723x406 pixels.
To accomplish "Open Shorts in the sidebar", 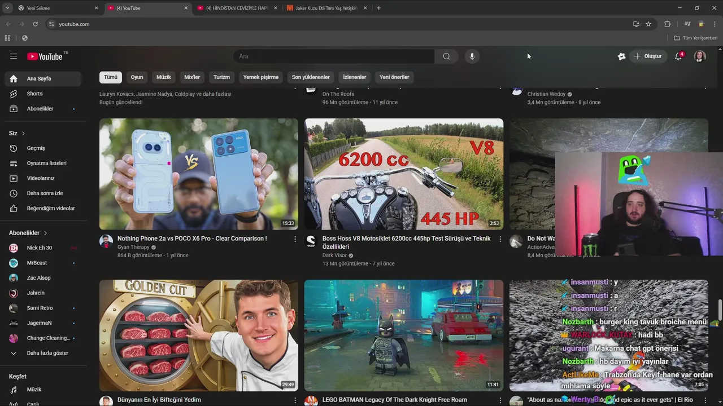I will [x=43, y=94].
